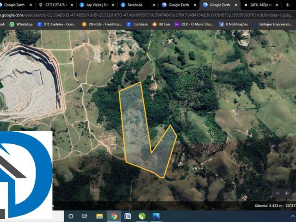Open Task View in the taskbar
Image resolution: width=296 pixels, height=222 pixels.
coord(85,216)
